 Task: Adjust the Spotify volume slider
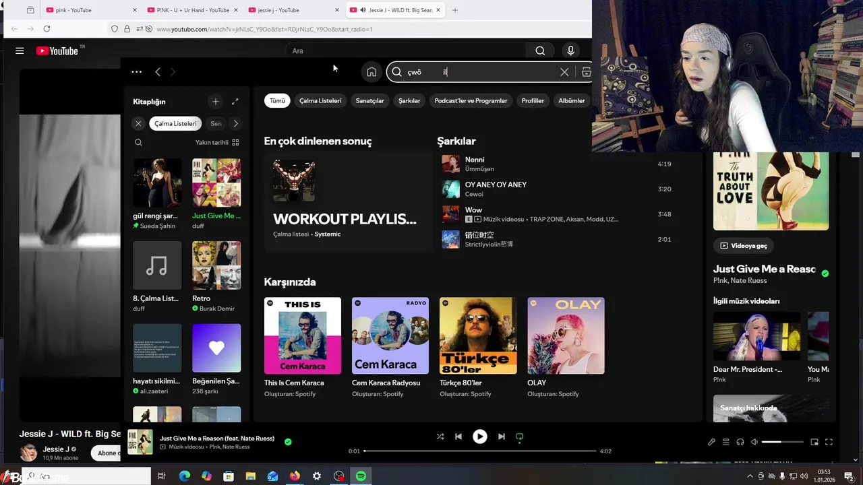coord(783,442)
